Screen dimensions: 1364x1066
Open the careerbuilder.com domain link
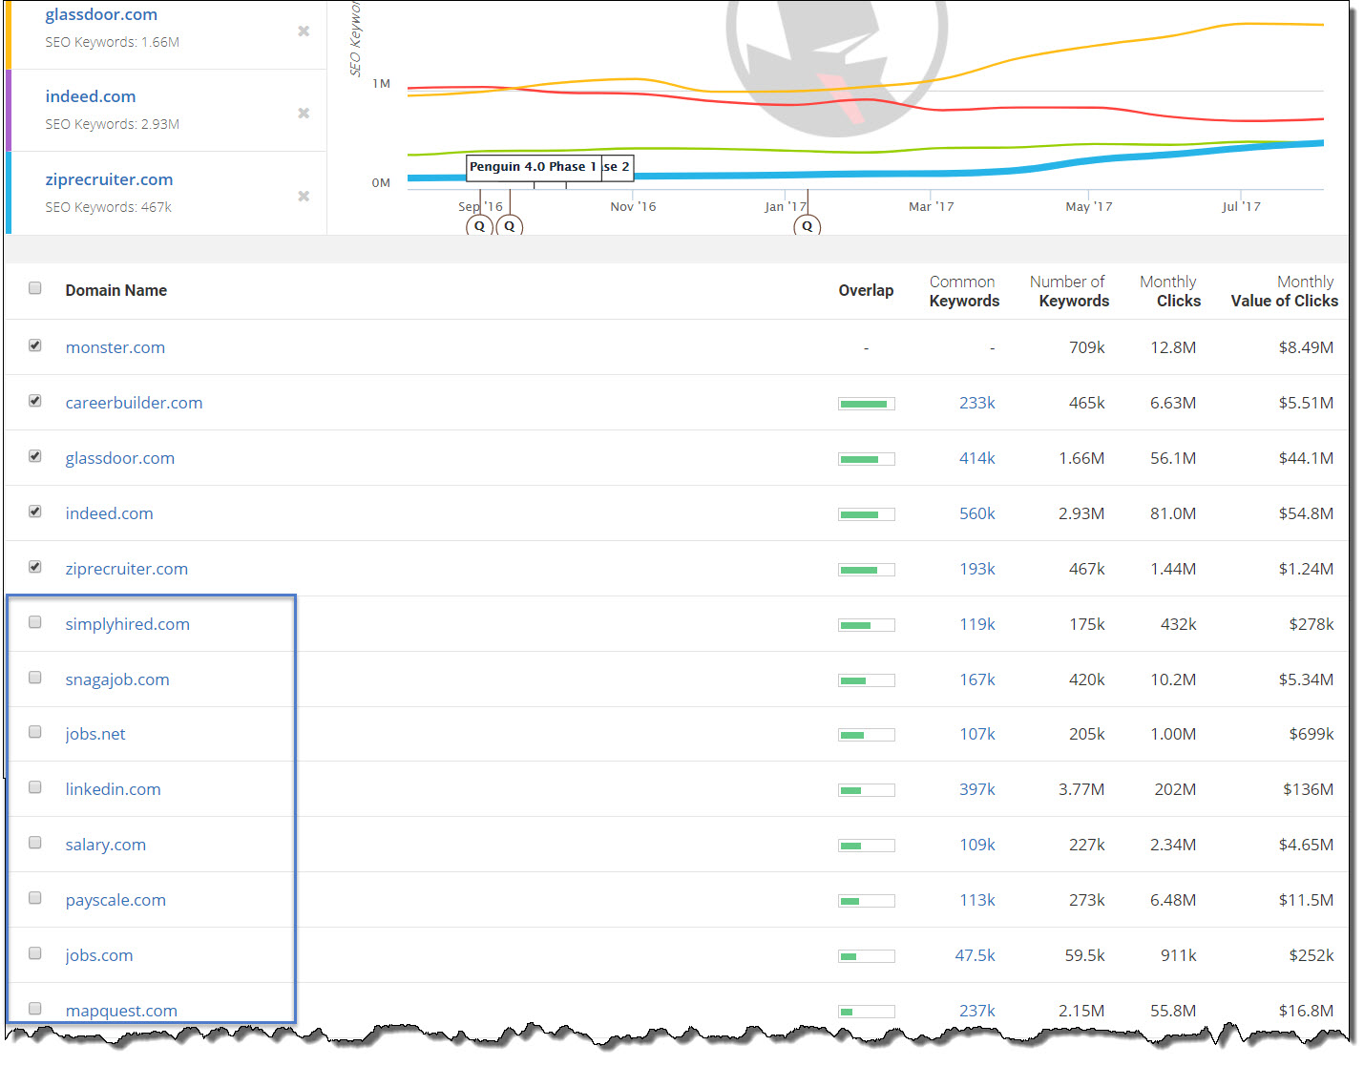point(134,403)
